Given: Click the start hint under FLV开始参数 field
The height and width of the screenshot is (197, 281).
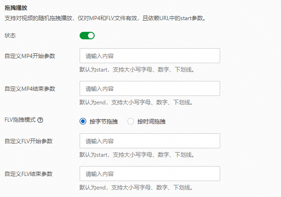Looking at the screenshot, I should 137,154.
